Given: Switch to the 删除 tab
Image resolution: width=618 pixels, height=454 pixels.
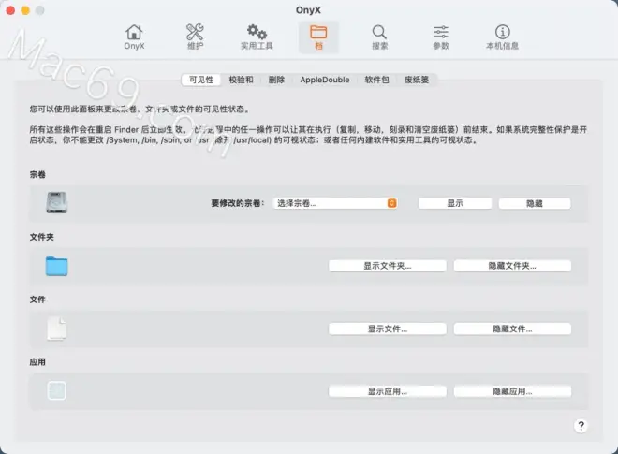Looking at the screenshot, I should coord(276,81).
